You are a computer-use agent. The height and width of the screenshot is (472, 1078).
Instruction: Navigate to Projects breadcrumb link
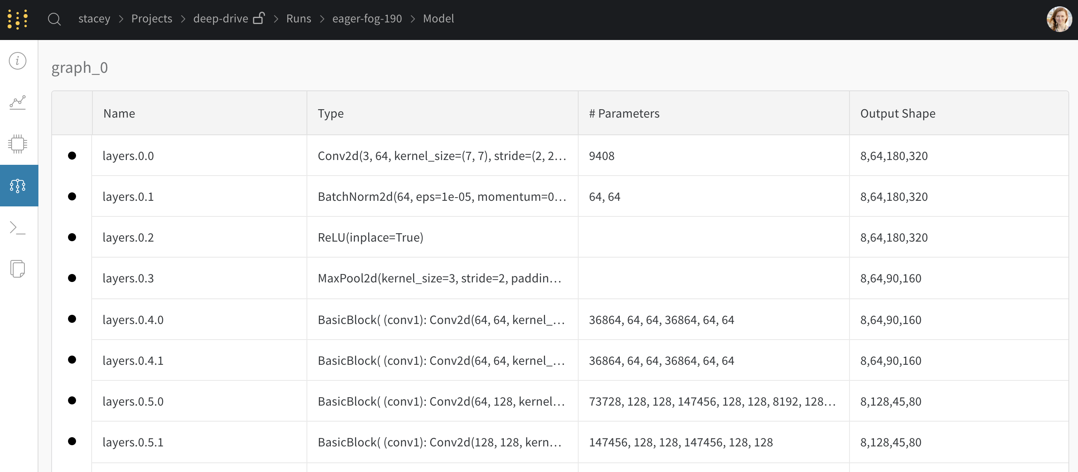point(152,19)
